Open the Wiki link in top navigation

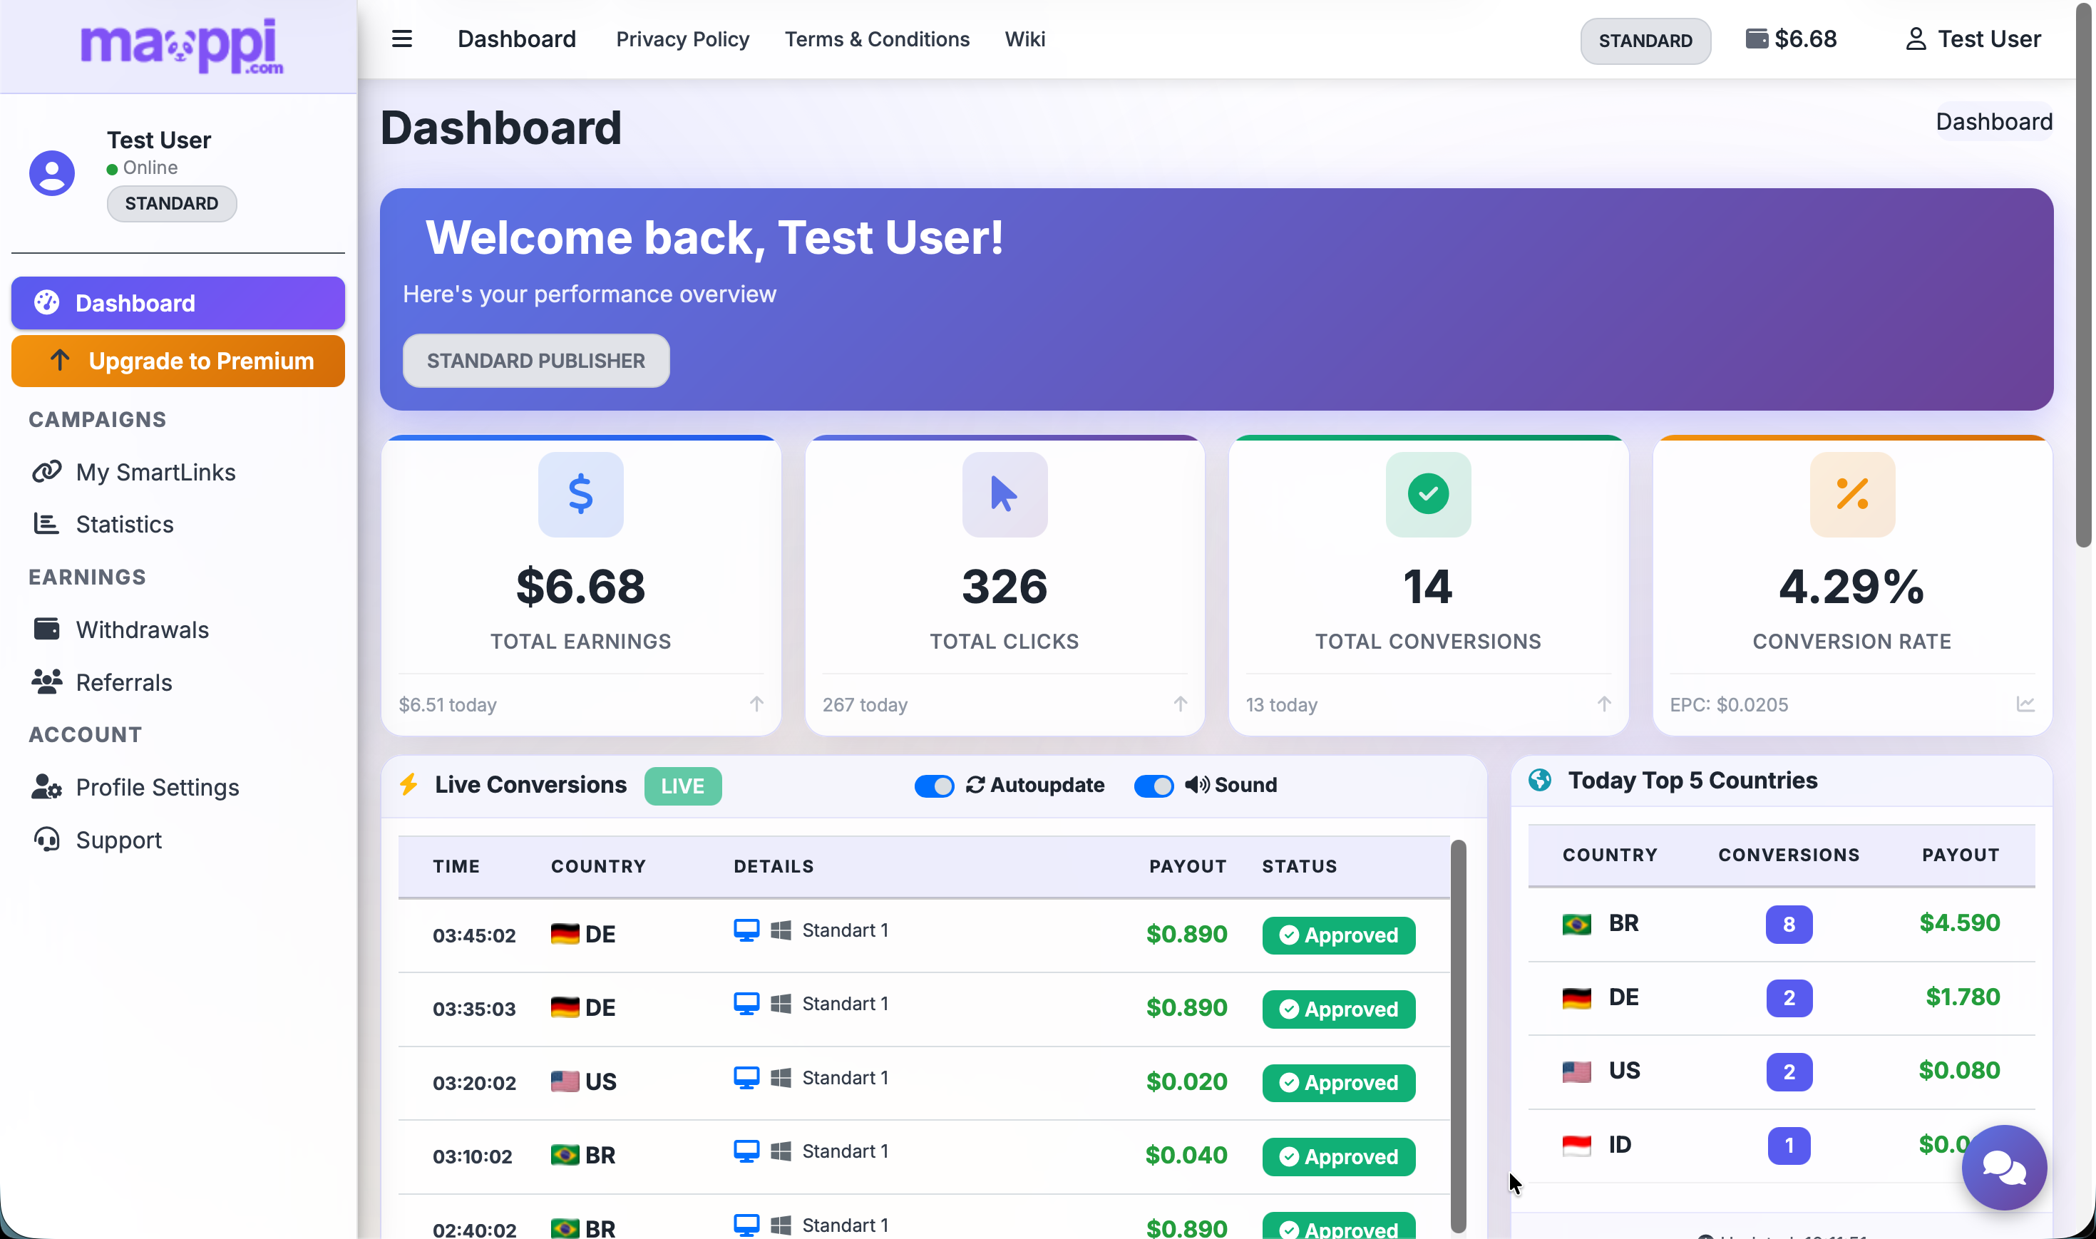(1024, 39)
